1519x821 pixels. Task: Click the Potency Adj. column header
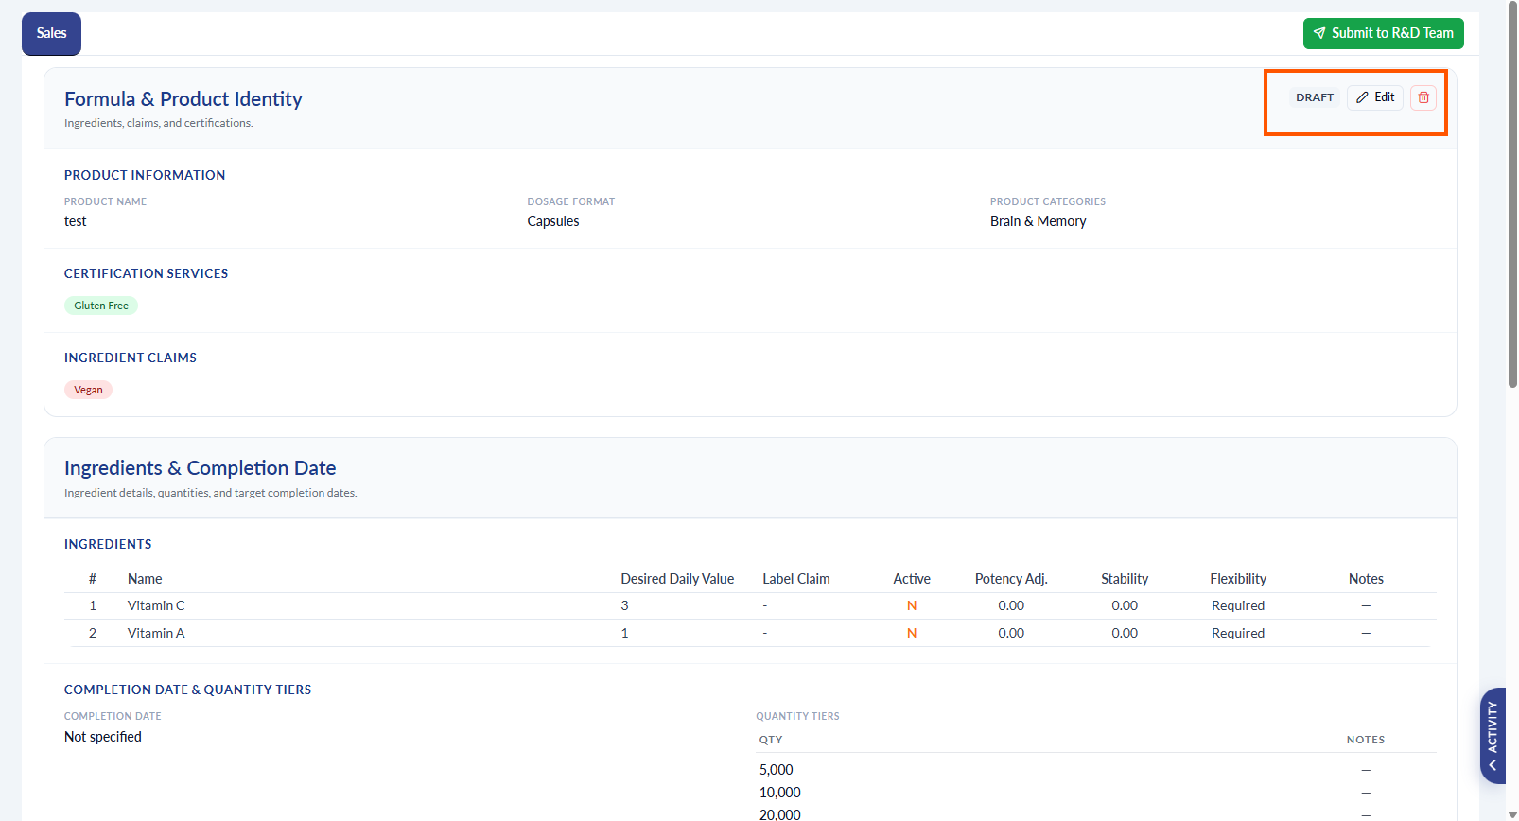tap(1011, 579)
